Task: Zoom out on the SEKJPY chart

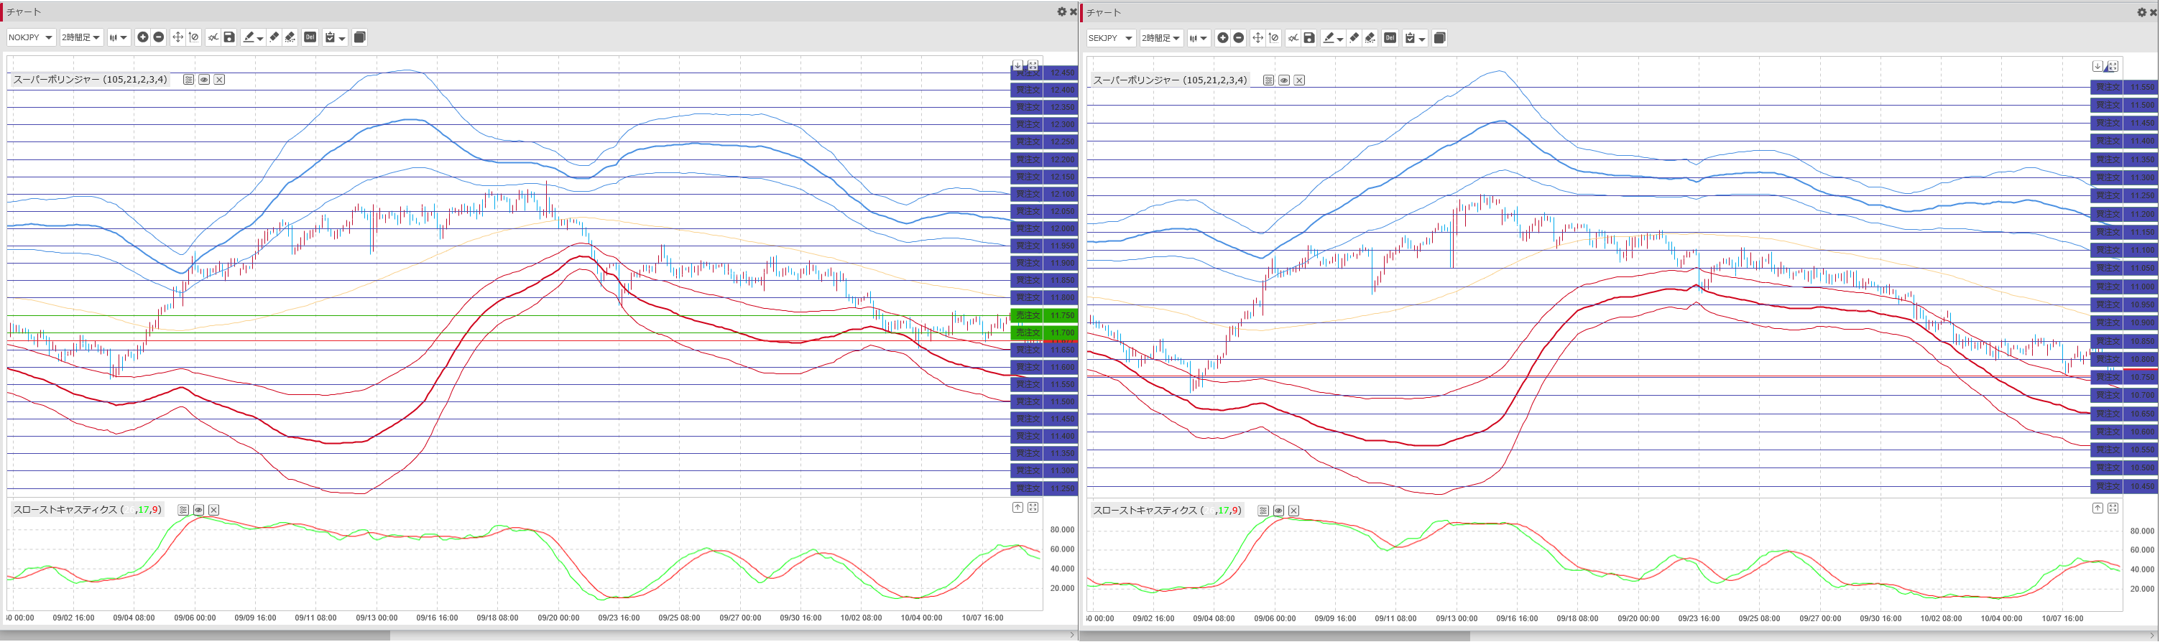Action: [x=1239, y=38]
